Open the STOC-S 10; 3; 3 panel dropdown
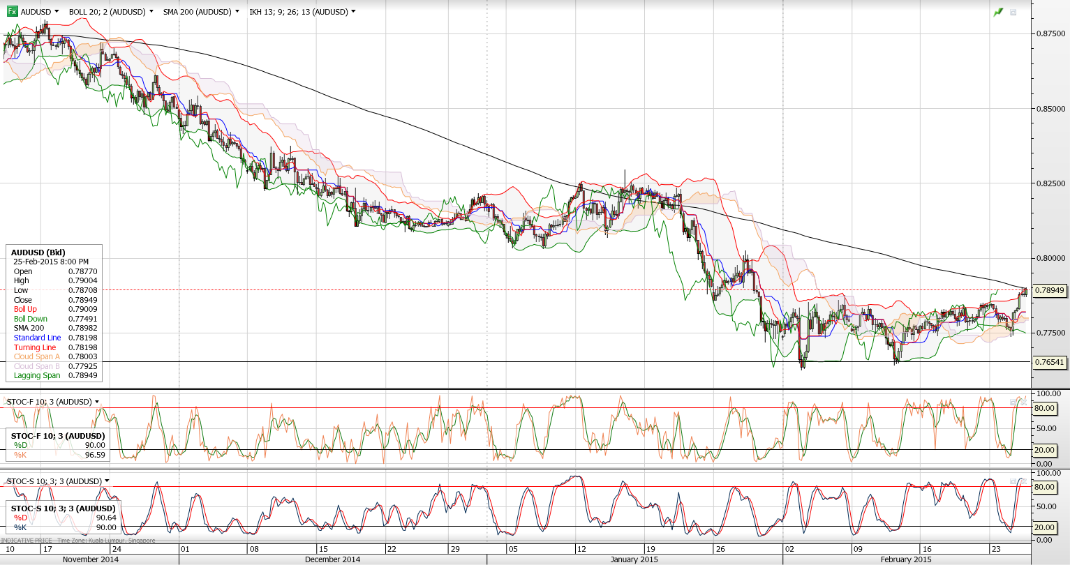The width and height of the screenshot is (1070, 565). click(107, 481)
